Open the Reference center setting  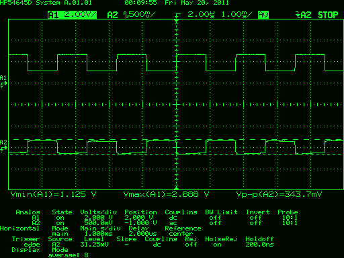[181, 234]
